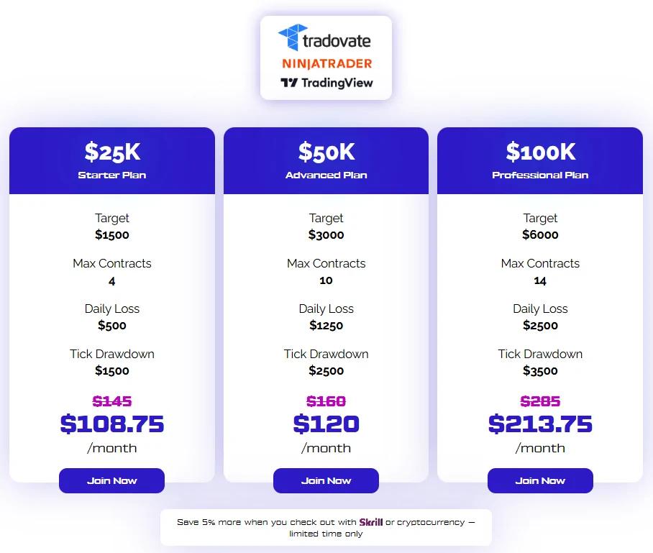Click the $3500 Tick Drawdown value
This screenshot has width=653, height=553.
[x=540, y=371]
